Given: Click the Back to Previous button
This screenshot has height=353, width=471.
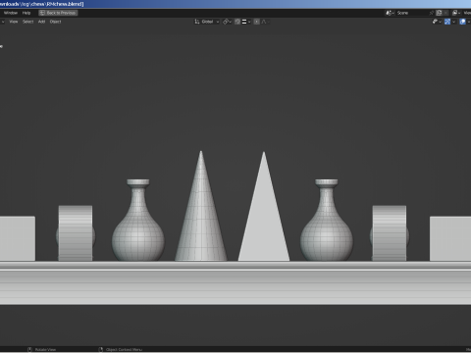Looking at the screenshot, I should click(58, 13).
